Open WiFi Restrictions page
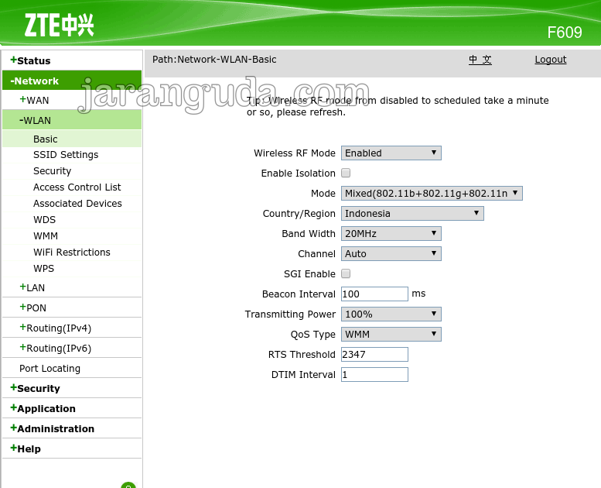The width and height of the screenshot is (601, 488). pos(72,253)
